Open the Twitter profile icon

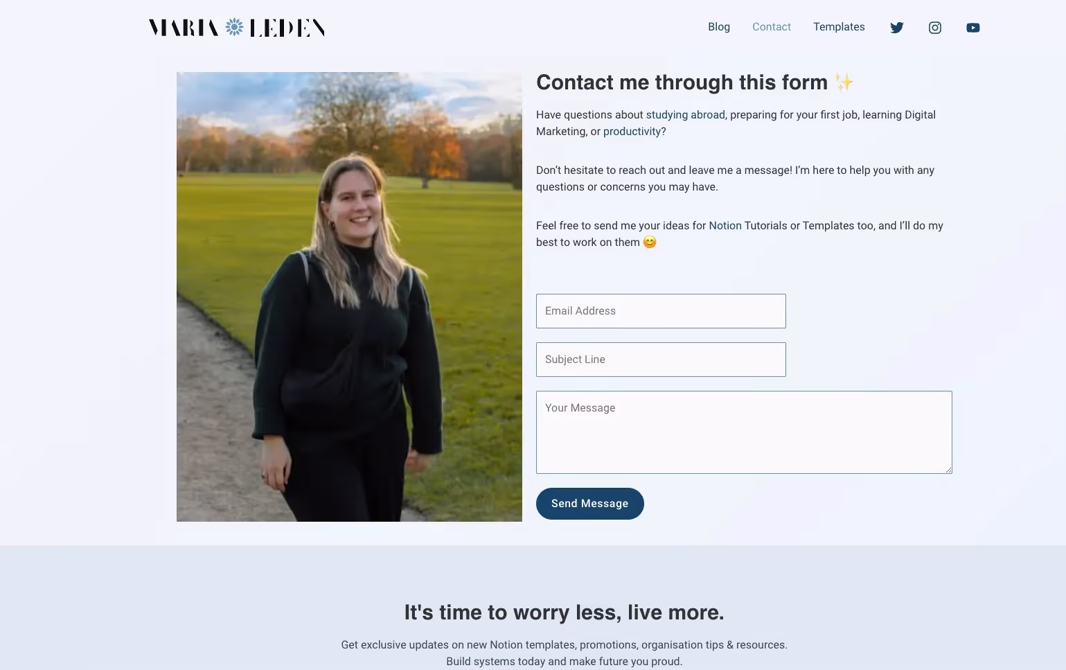(897, 28)
